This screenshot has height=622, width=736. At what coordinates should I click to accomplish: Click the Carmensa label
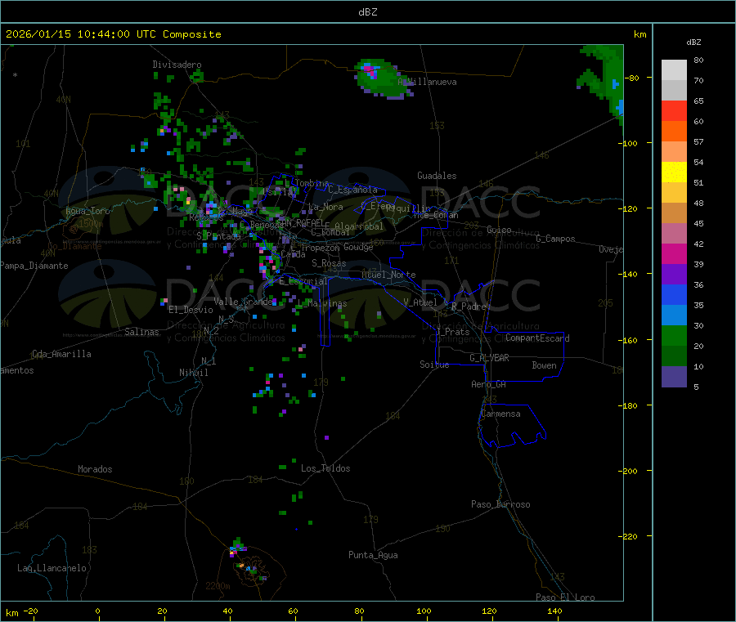click(x=500, y=414)
